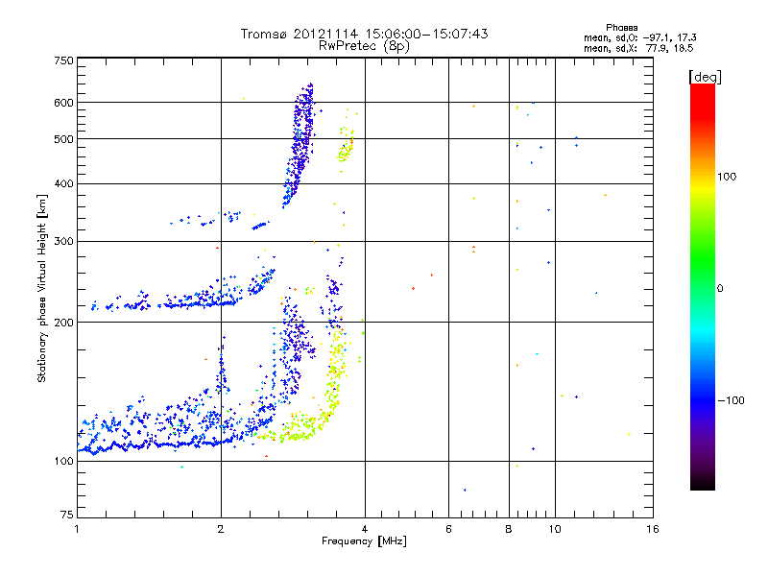This screenshot has height=576, width=768.
Task: Click the x-axis label '16'
Action: [x=653, y=529]
